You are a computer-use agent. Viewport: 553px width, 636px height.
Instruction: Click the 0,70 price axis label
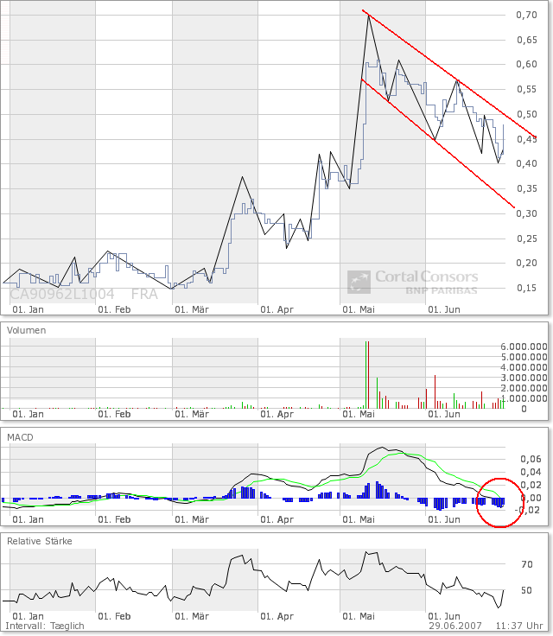525,16
